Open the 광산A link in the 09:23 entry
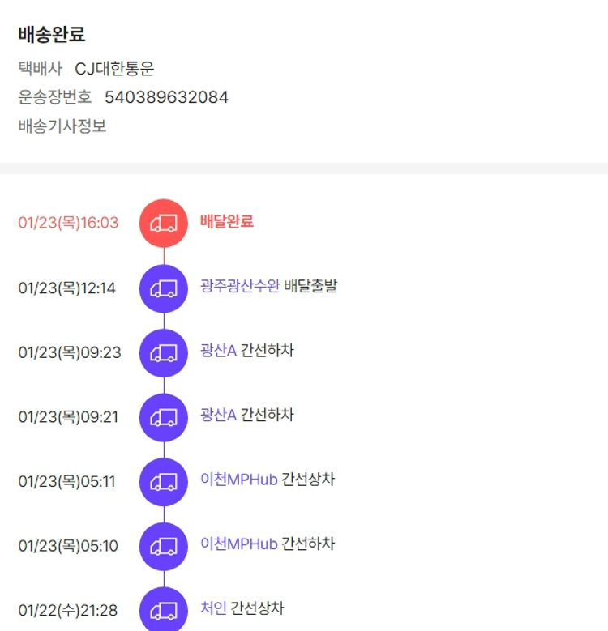Viewport: 608px width, 631px height. (218, 351)
